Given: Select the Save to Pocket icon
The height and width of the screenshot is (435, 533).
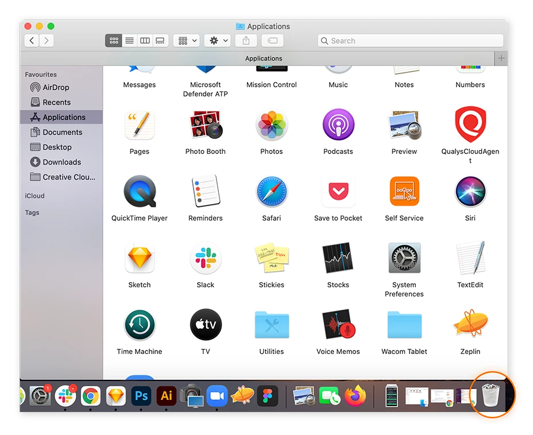Looking at the screenshot, I should pos(338,191).
